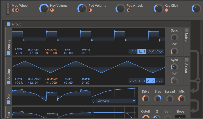Pick the sine waveform on the second Analog oscillator
203x119 pixels.
click(159, 81)
